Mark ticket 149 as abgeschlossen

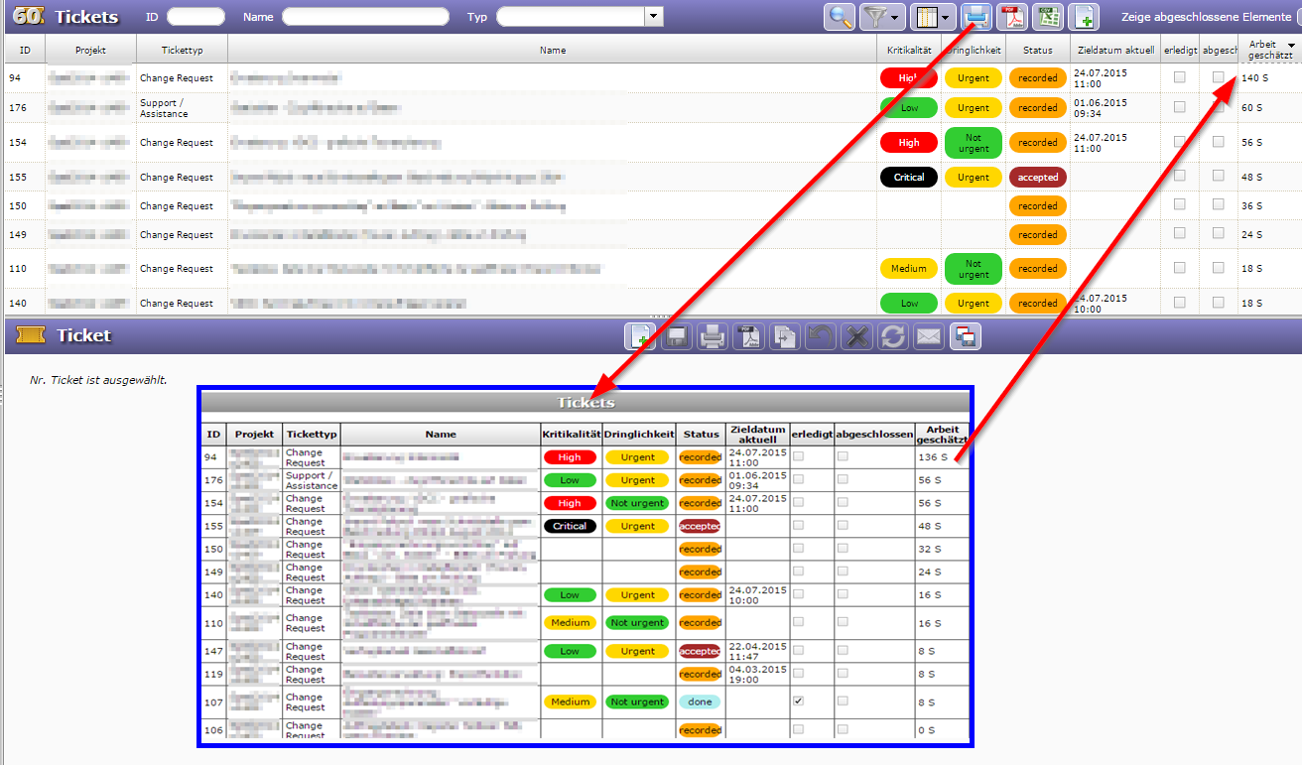(1218, 234)
